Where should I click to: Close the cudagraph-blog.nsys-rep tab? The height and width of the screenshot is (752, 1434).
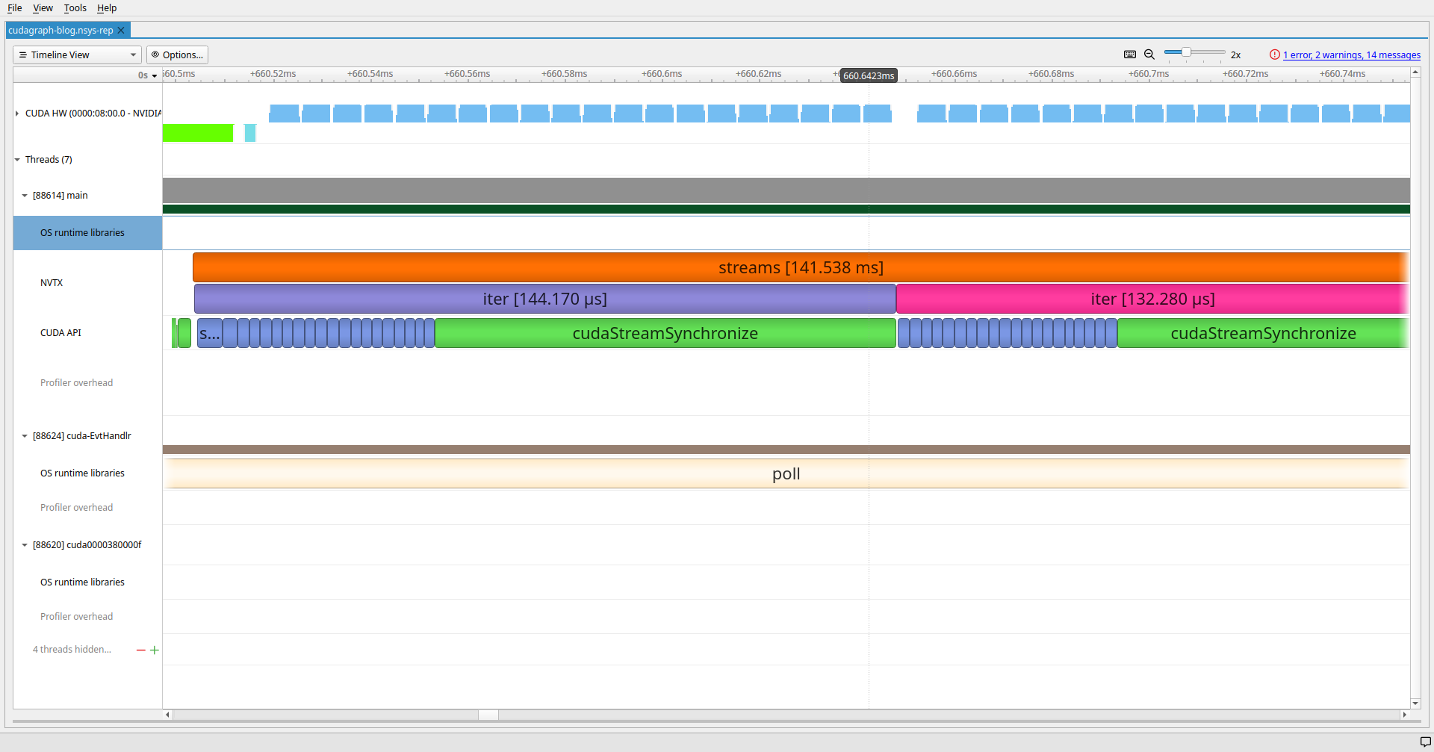coord(121,31)
